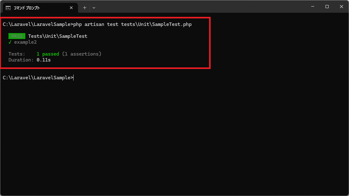Click the Tests\Unit\SampleTest class name
This screenshot has height=196, width=349.
coord(58,36)
